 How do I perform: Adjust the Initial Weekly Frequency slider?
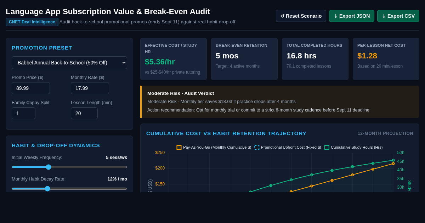point(69,167)
